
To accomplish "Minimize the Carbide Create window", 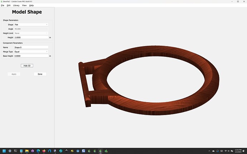I will coord(232,1).
